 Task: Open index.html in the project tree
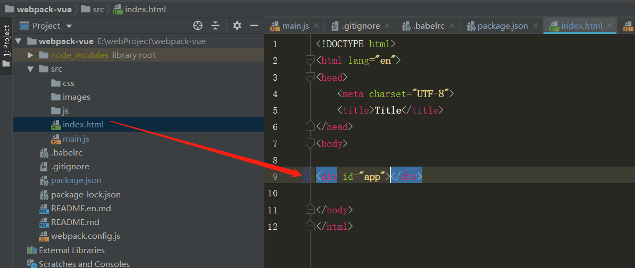point(77,125)
